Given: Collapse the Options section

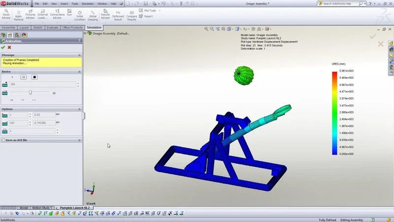Looking at the screenshot, I should [79, 109].
